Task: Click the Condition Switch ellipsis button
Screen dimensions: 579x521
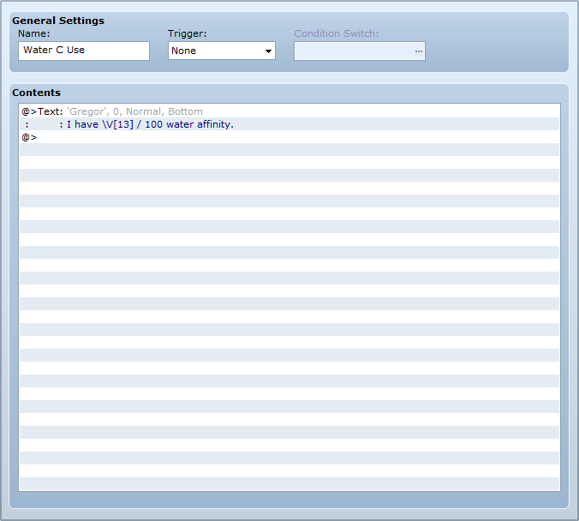Action: [x=418, y=51]
